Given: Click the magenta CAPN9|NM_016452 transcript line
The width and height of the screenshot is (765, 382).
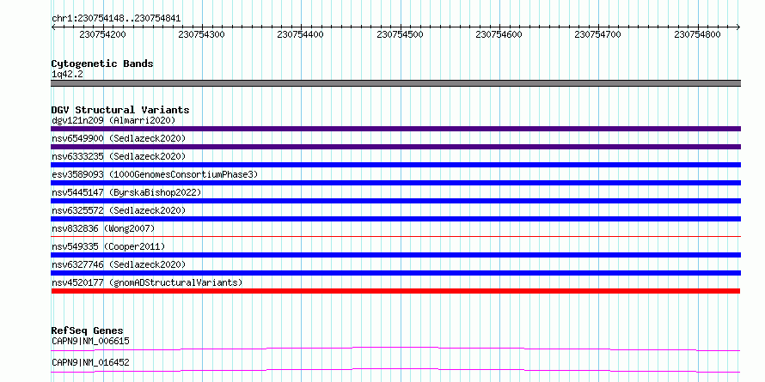Looking at the screenshot, I should coord(395,370).
